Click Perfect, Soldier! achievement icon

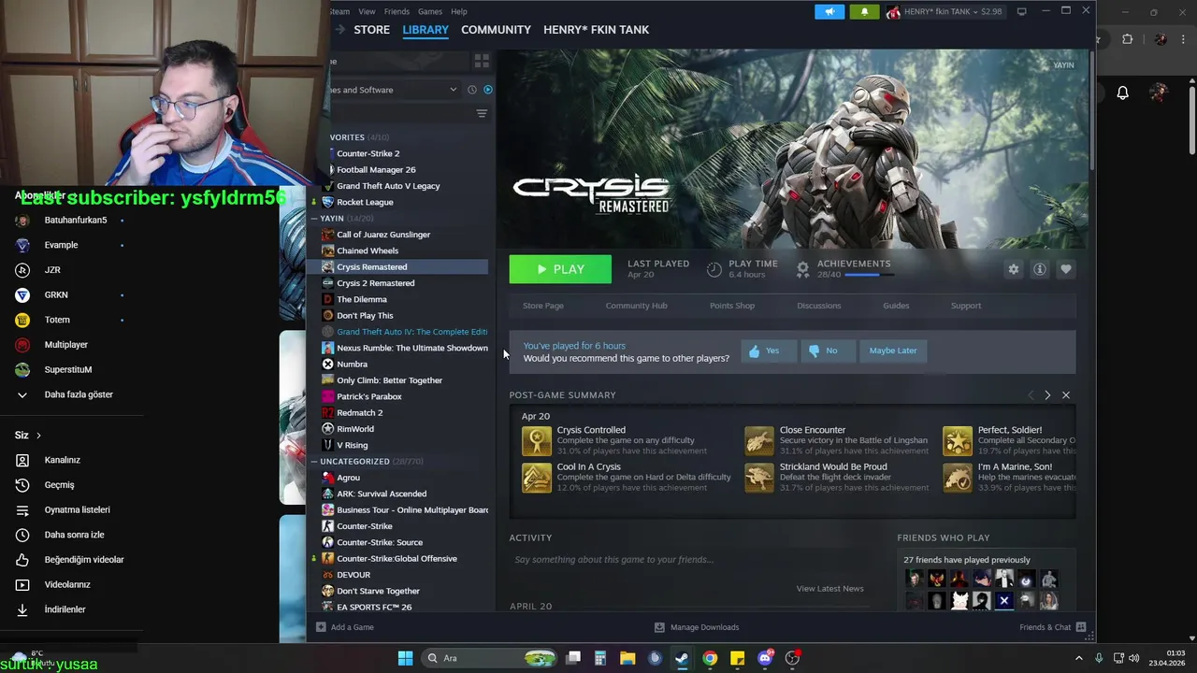[x=958, y=440]
